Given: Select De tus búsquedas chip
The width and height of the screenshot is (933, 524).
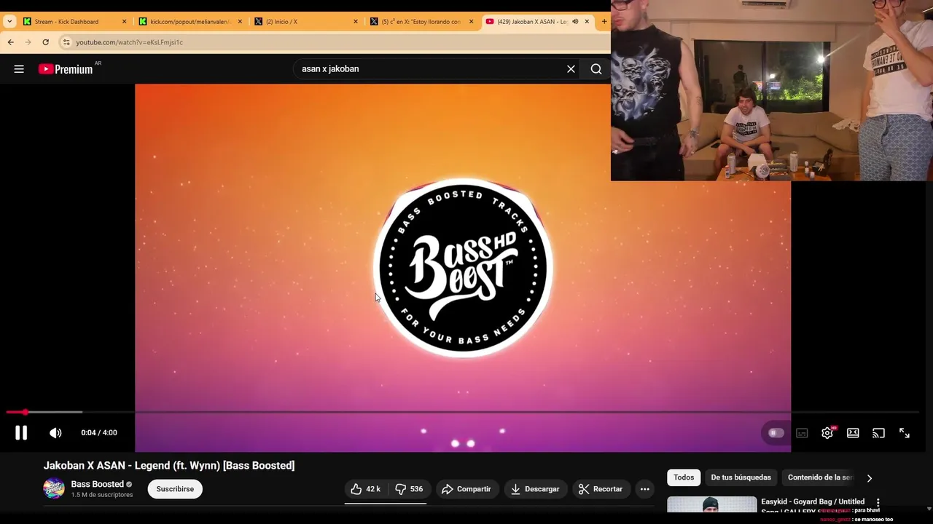Looking at the screenshot, I should coord(741,477).
